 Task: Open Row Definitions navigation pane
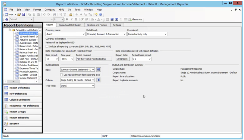[x=23, y=94]
